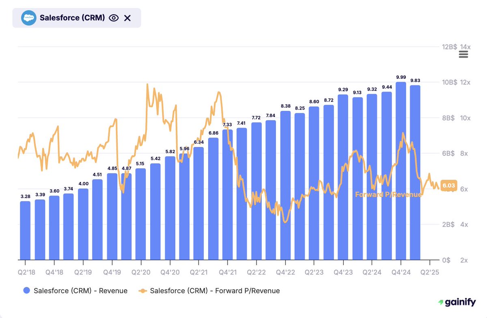Click the 2B$ y-axis label
The width and height of the screenshot is (487, 318).
click(x=449, y=224)
